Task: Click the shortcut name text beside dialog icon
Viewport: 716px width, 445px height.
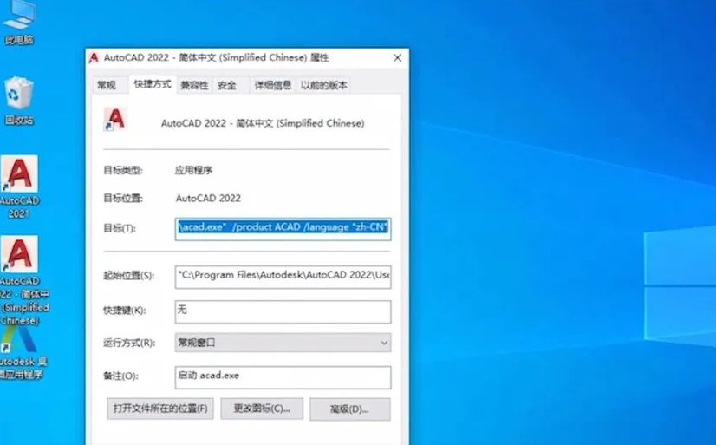Action: 263,123
